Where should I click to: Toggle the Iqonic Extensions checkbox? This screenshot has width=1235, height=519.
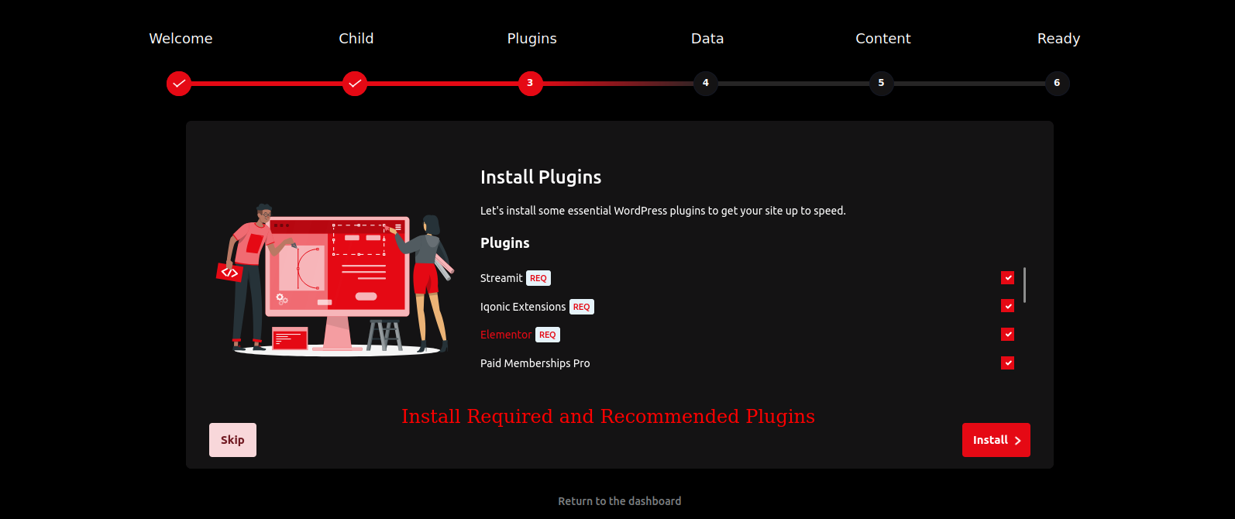(x=1007, y=306)
